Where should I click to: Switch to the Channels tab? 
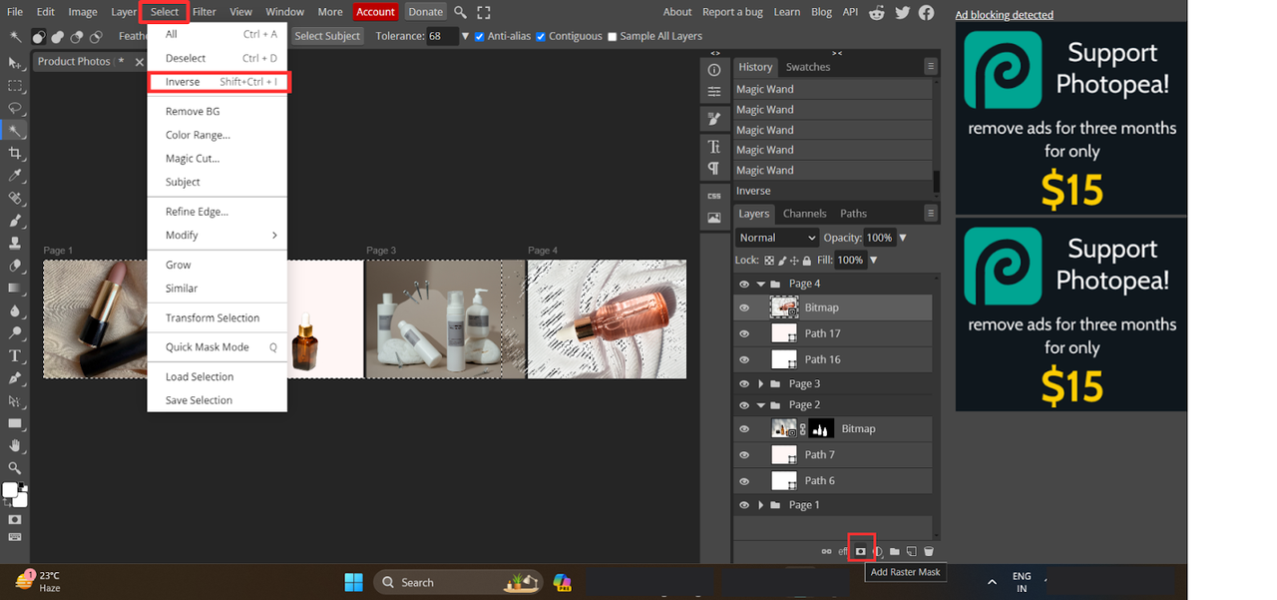tap(804, 214)
